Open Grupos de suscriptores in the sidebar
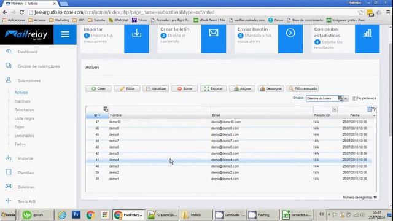This screenshot has height=221, width=393. click(x=39, y=66)
